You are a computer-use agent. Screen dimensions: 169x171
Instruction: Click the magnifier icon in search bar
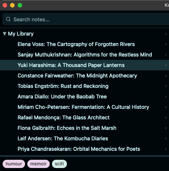point(8,19)
